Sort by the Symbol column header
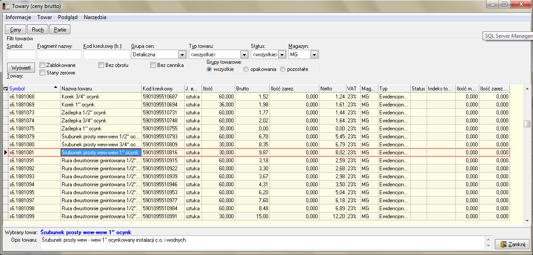The height and width of the screenshot is (255, 533). (34, 89)
